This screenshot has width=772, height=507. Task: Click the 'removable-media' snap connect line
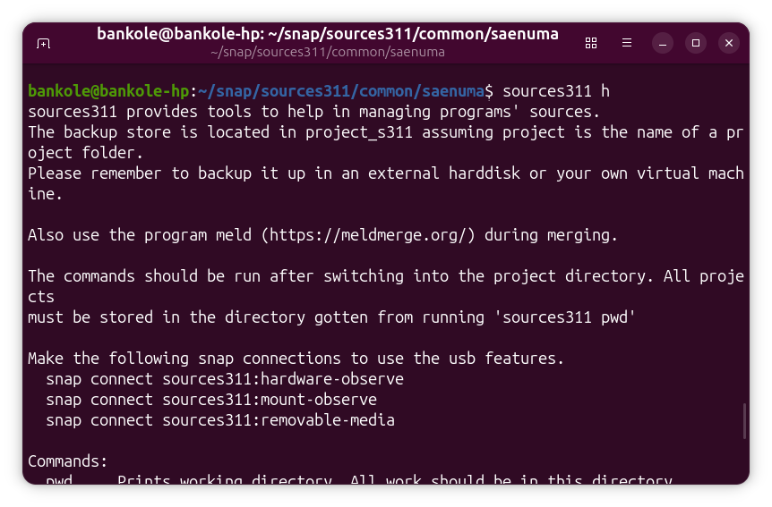tap(220, 420)
